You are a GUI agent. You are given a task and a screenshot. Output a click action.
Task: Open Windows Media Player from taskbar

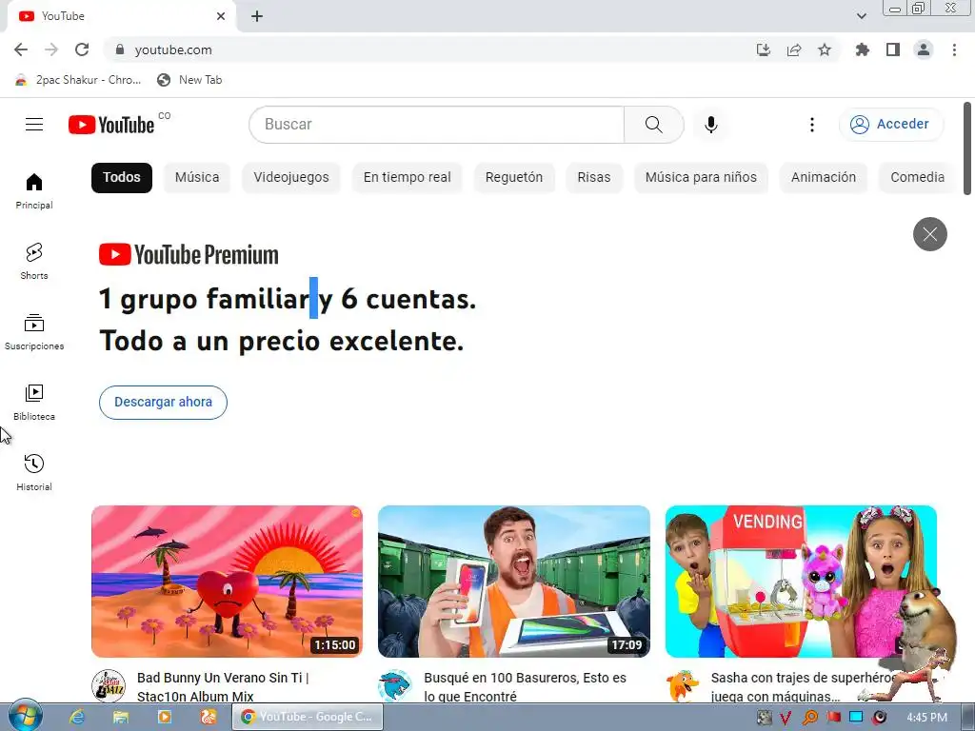tap(165, 718)
